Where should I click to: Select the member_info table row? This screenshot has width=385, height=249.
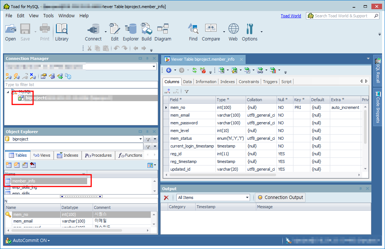click(46, 181)
